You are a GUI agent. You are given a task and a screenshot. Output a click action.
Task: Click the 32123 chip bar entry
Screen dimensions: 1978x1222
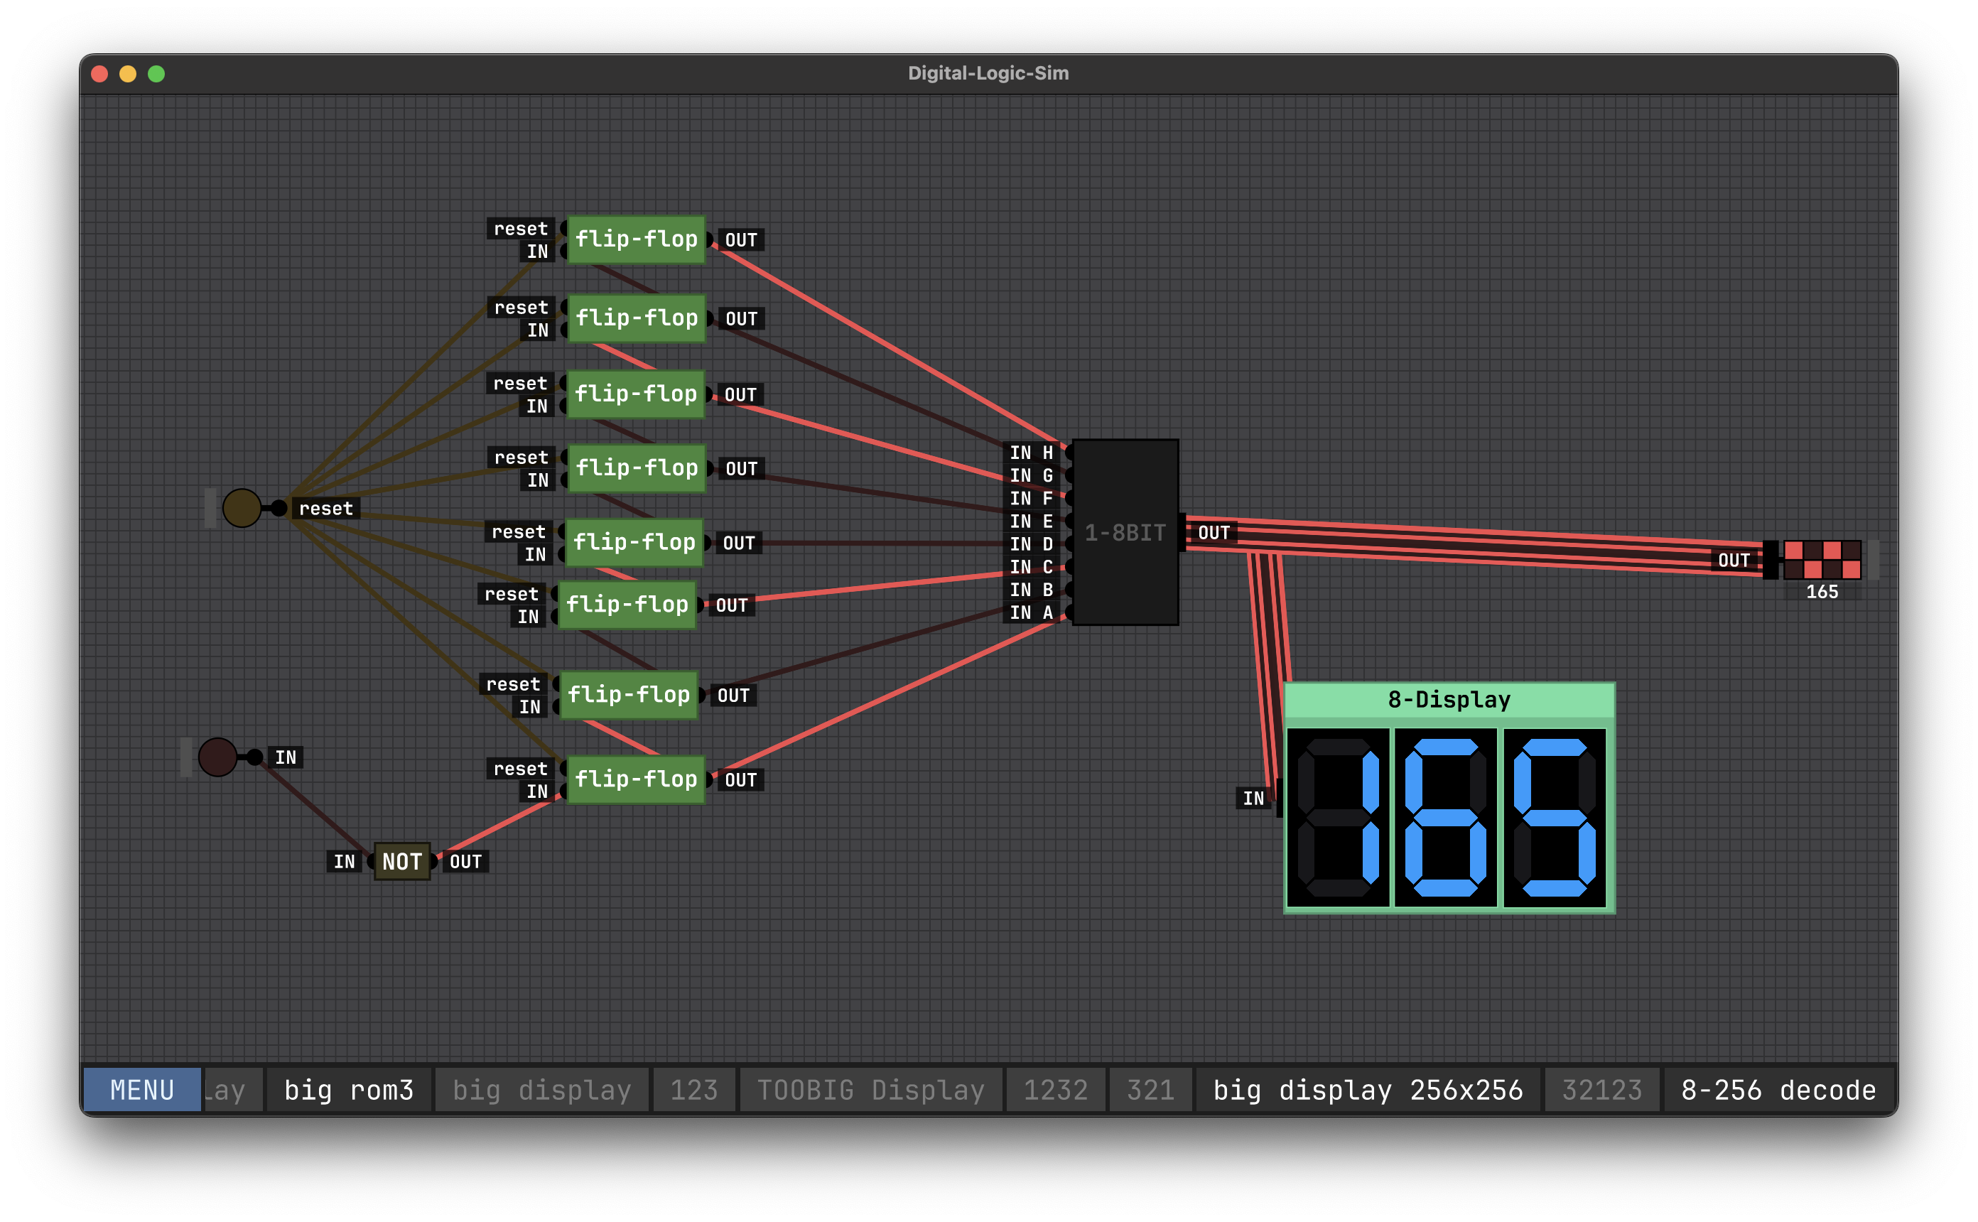1601,1089
